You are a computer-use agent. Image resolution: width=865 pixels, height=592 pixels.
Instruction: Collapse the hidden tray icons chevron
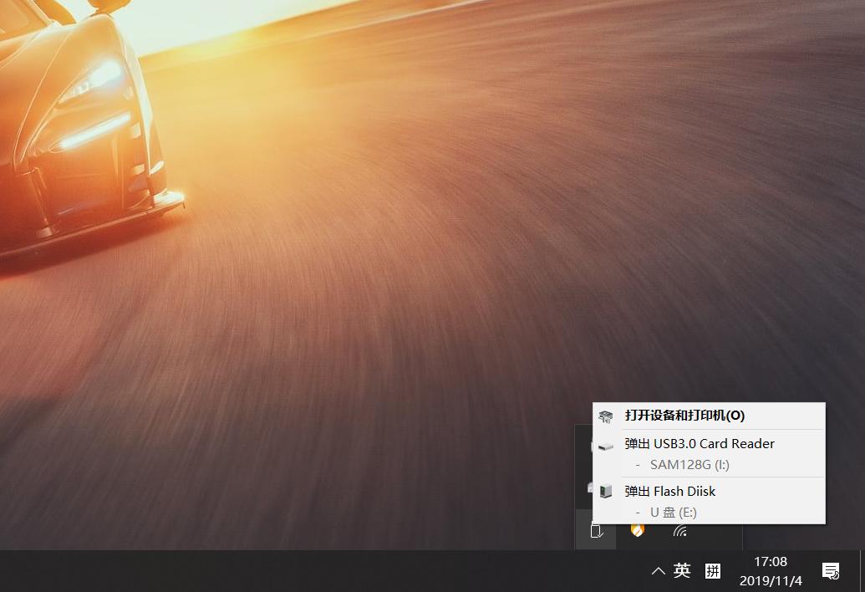coord(658,571)
